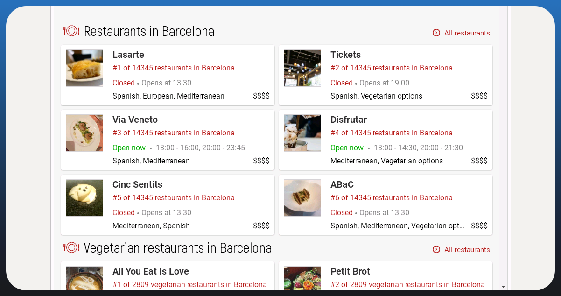This screenshot has width=561, height=296.
Task: View the Cinc Sentits dish thumbnail
Action: pyautogui.click(x=84, y=198)
